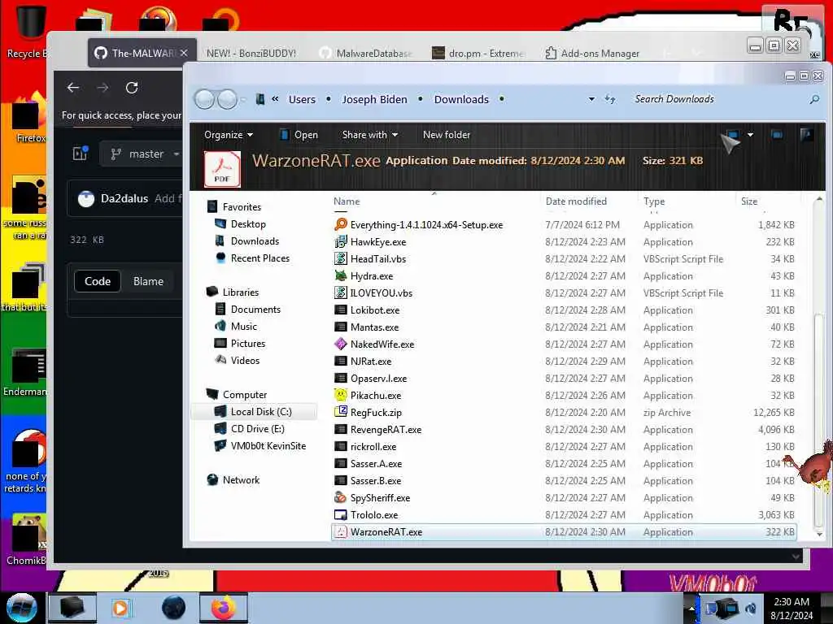Select Network in the navigation pane
The width and height of the screenshot is (833, 624).
(x=241, y=479)
